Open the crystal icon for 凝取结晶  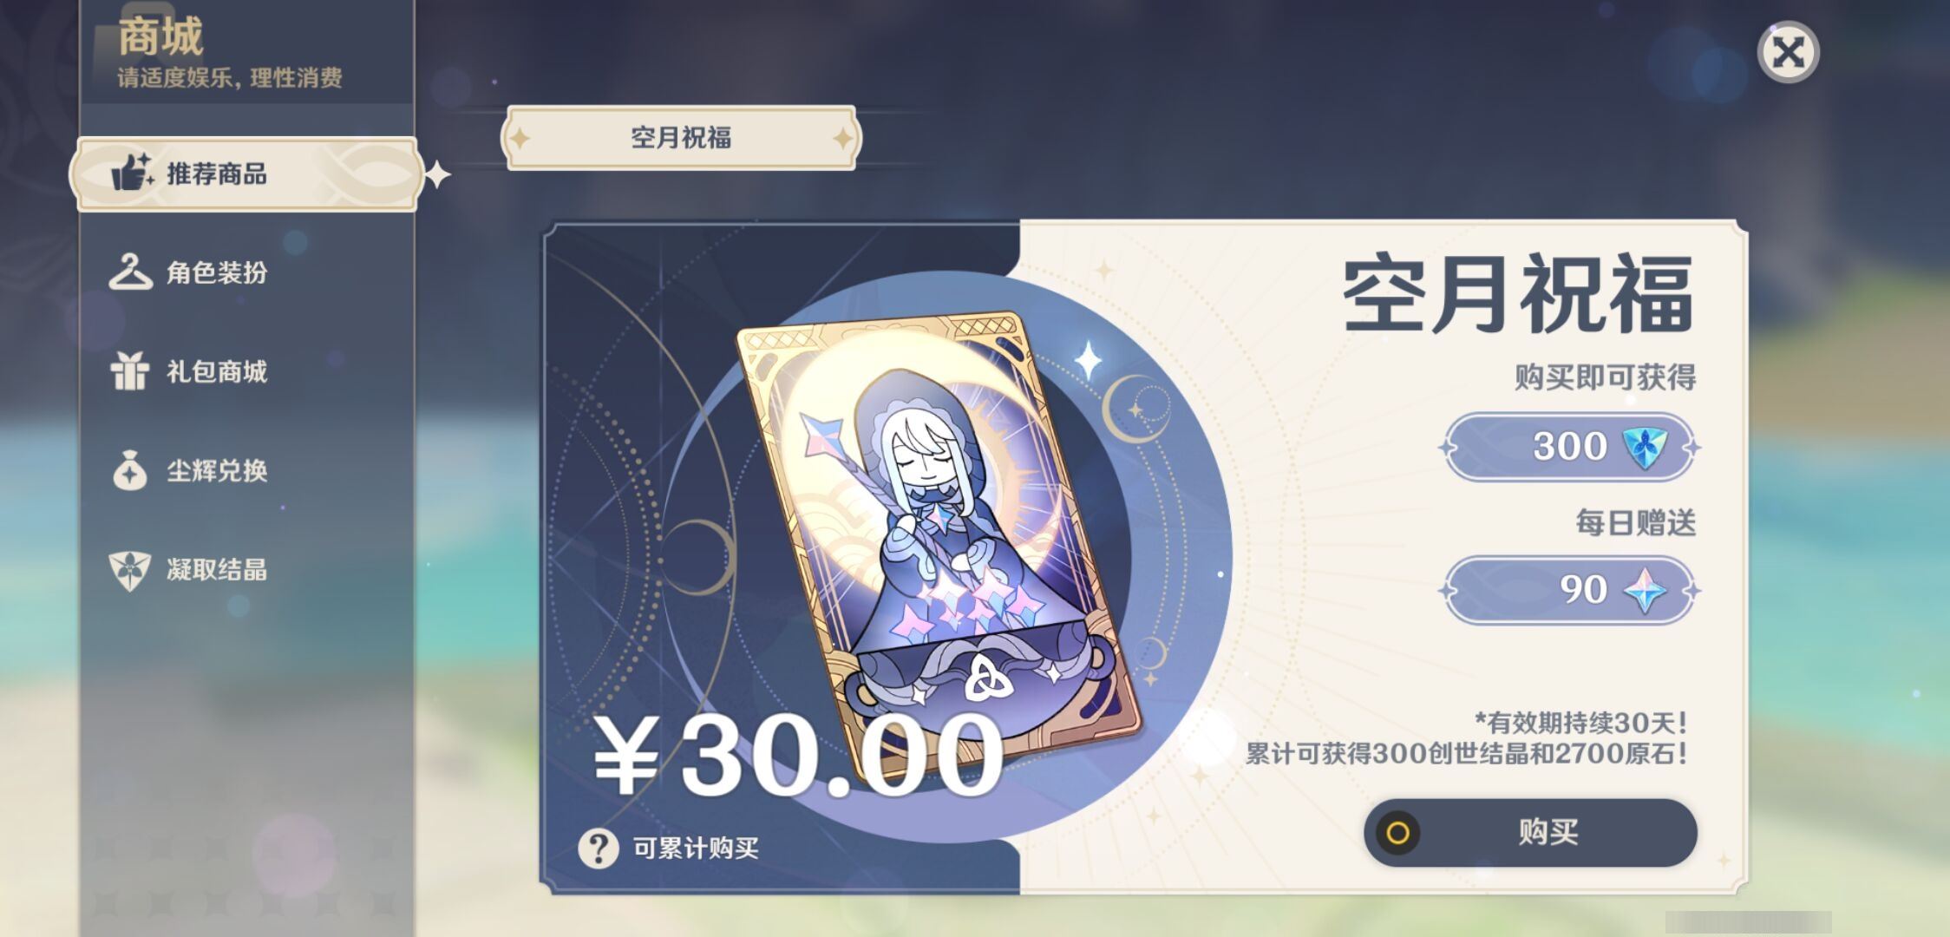pyautogui.click(x=130, y=570)
